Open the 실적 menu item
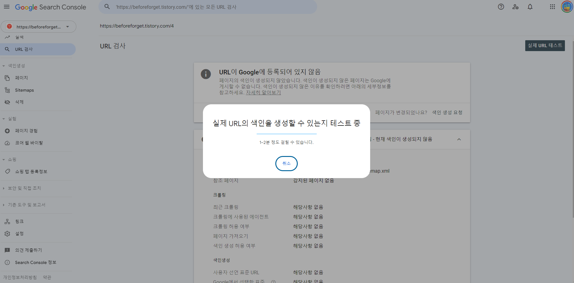Screen dimensions: 574x283 point(38,37)
